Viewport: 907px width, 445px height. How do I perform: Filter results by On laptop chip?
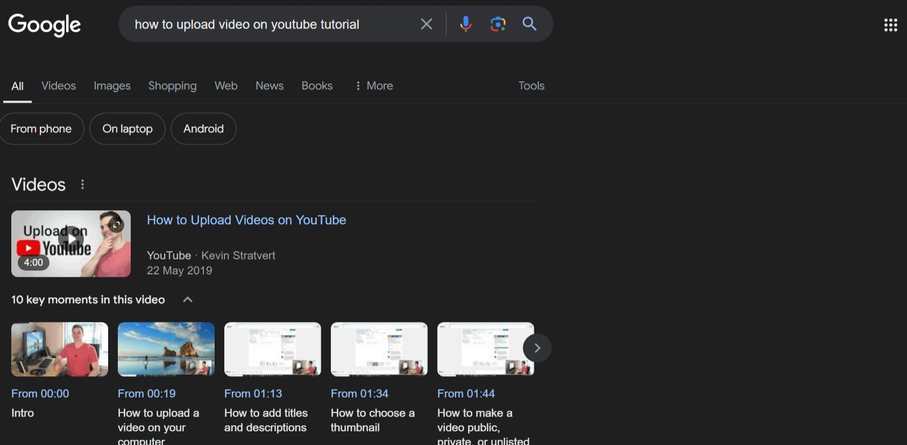click(127, 129)
